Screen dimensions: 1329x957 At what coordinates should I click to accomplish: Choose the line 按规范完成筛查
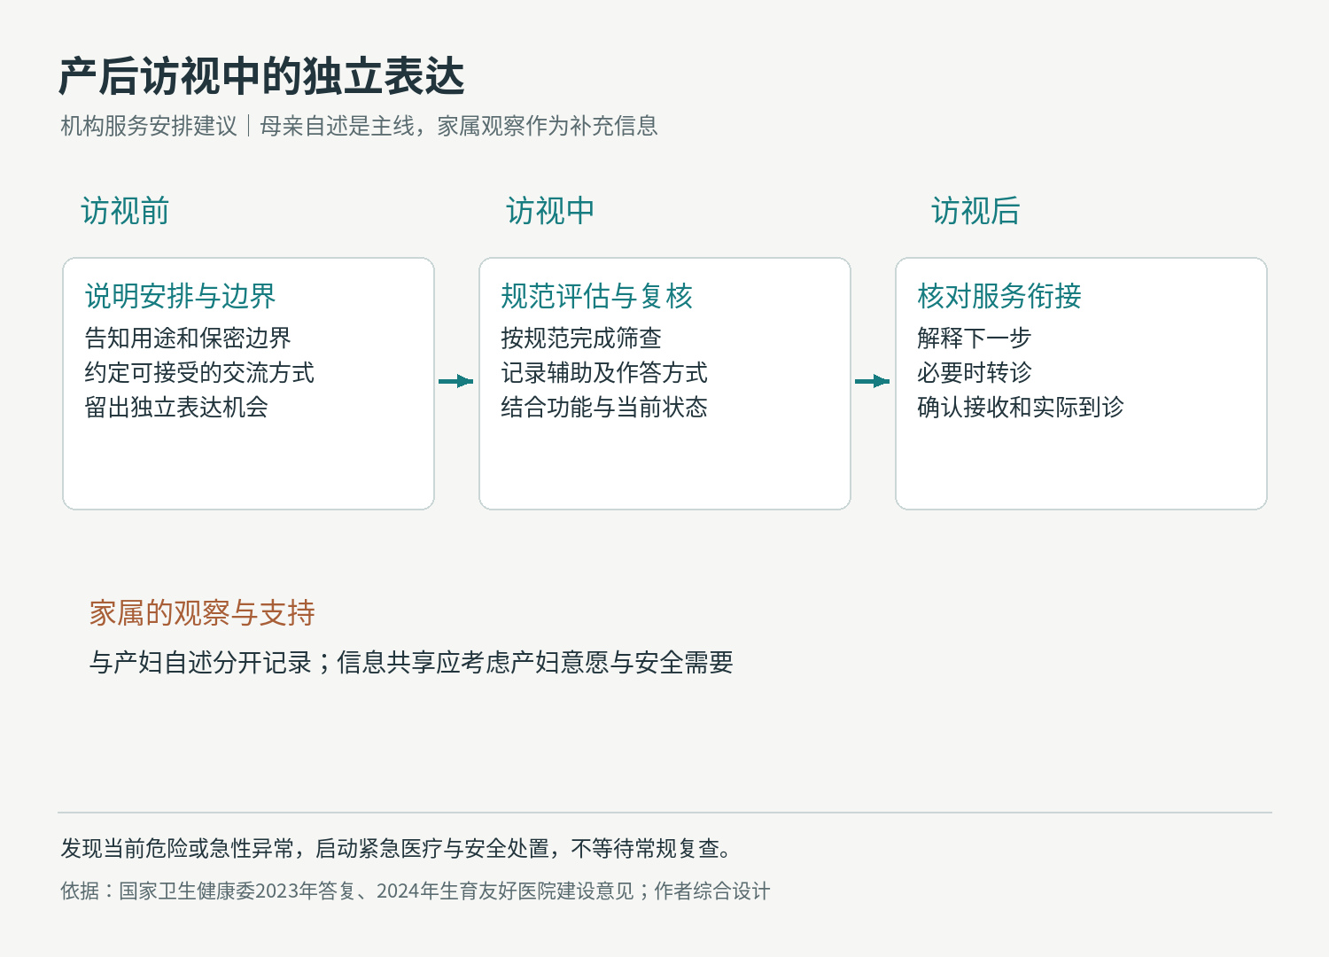581,338
